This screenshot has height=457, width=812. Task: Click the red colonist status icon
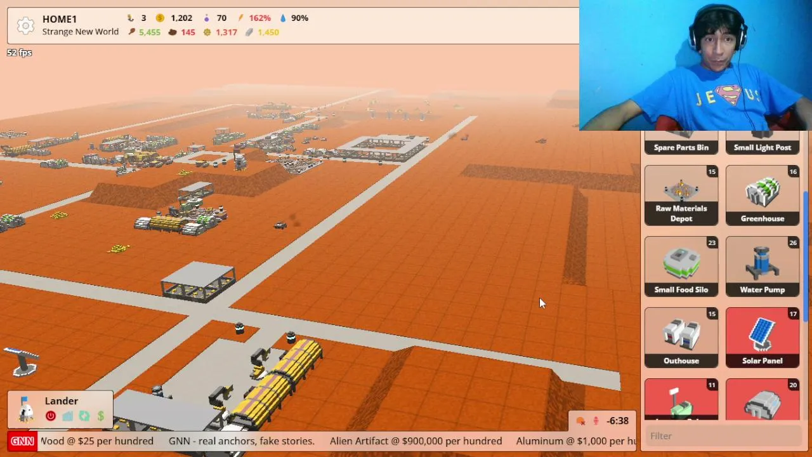(596, 421)
